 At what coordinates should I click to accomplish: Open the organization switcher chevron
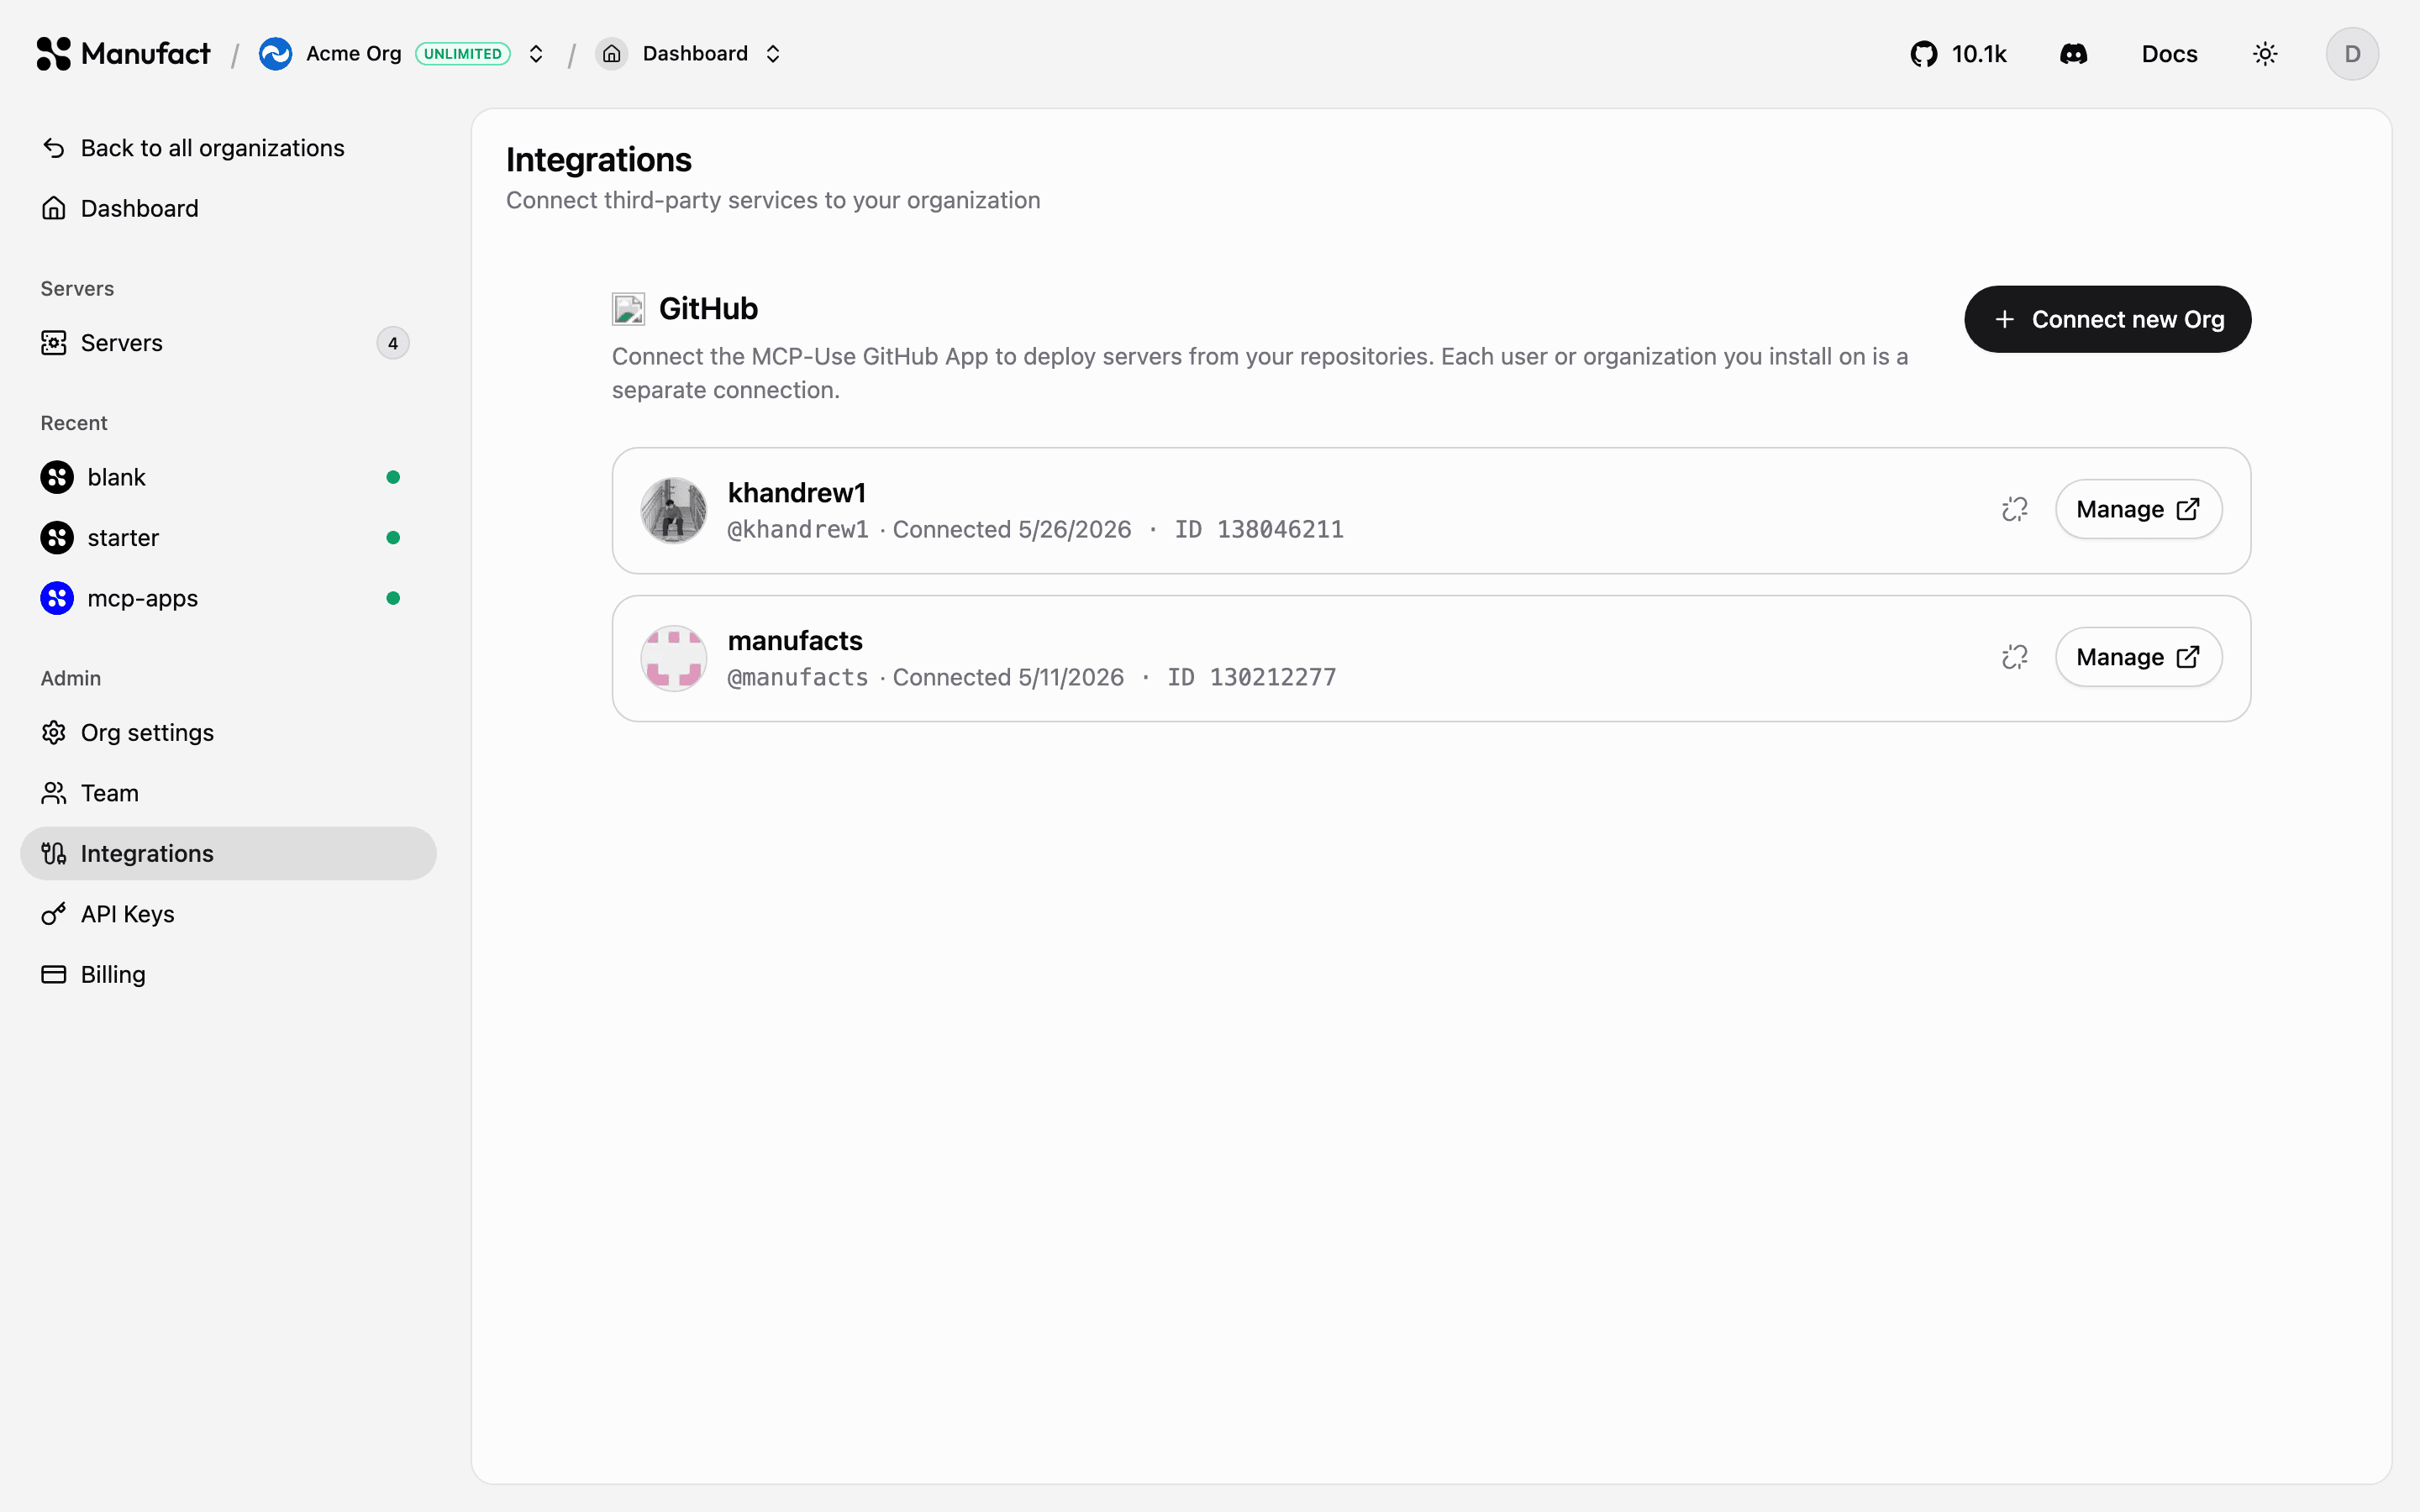coord(536,54)
